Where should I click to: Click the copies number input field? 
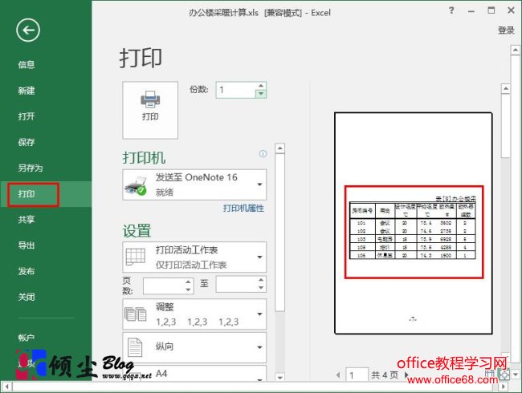(235, 90)
